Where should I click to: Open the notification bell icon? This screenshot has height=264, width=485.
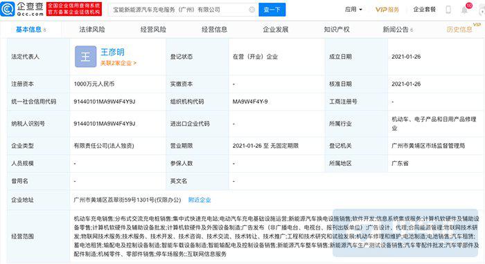click(465, 10)
